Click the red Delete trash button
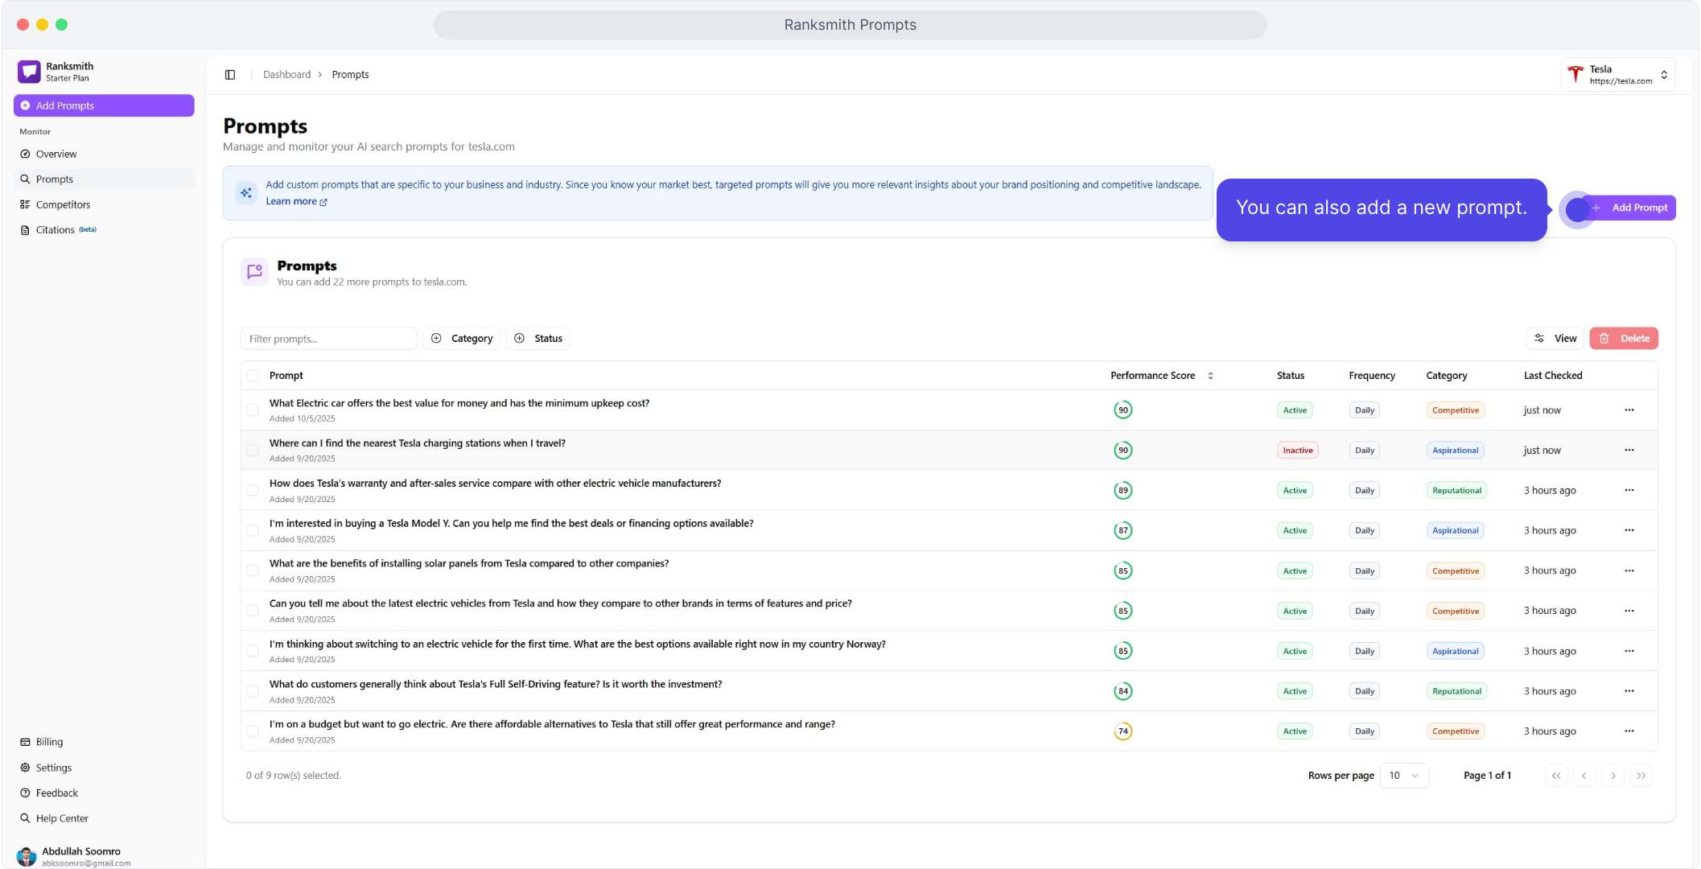 pos(1624,339)
